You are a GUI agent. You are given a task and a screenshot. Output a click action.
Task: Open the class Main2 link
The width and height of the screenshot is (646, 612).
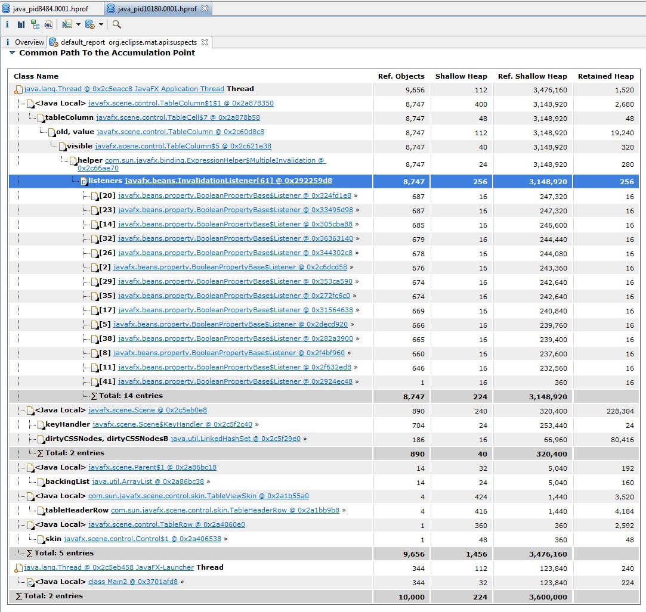133,582
